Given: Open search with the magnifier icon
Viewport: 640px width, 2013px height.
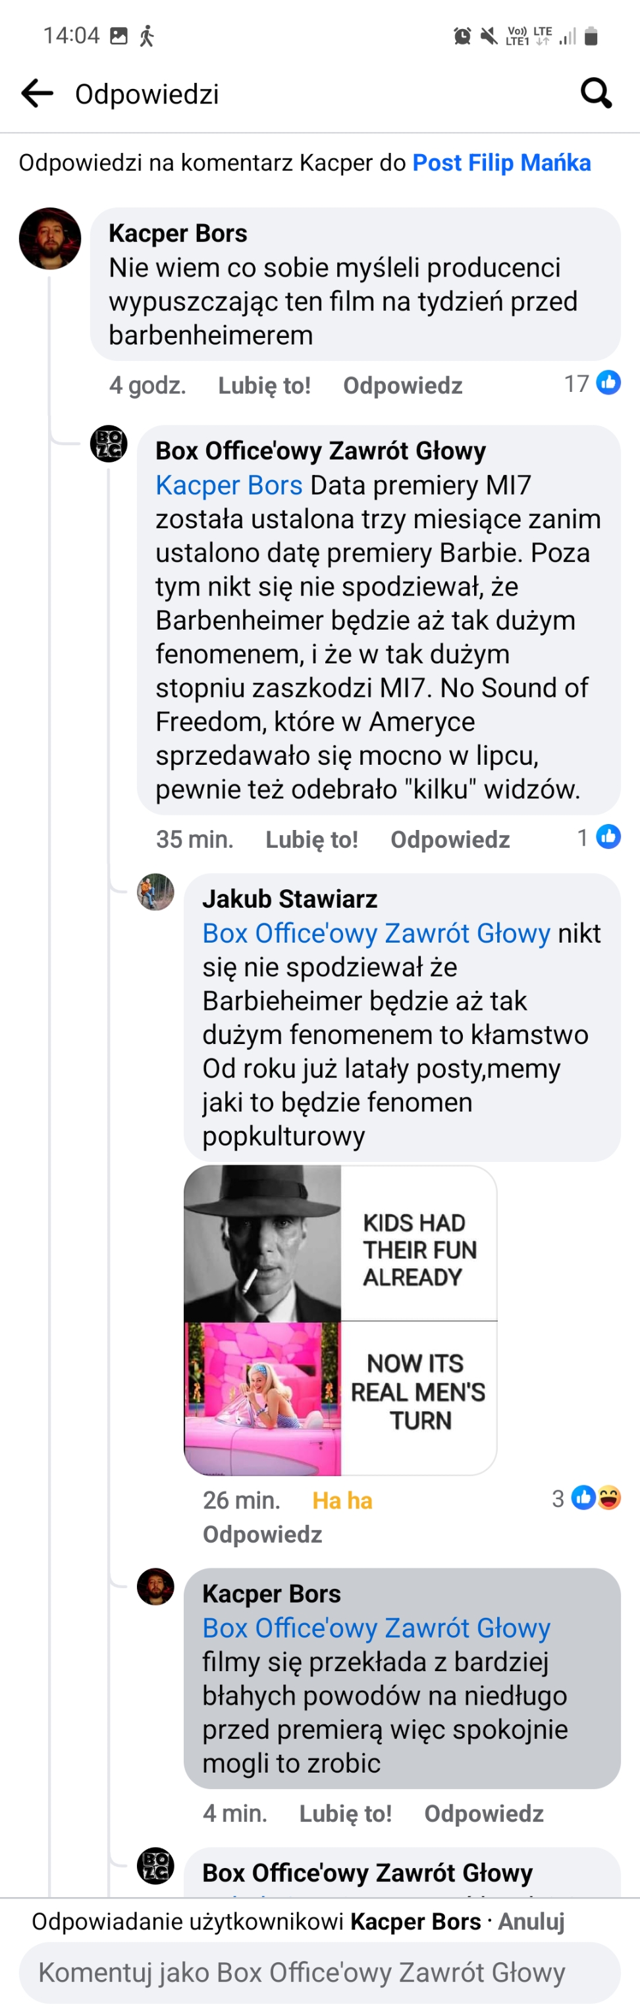Looking at the screenshot, I should (x=595, y=93).
